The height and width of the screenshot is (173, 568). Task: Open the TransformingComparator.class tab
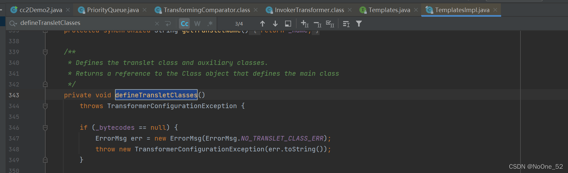tap(207, 10)
